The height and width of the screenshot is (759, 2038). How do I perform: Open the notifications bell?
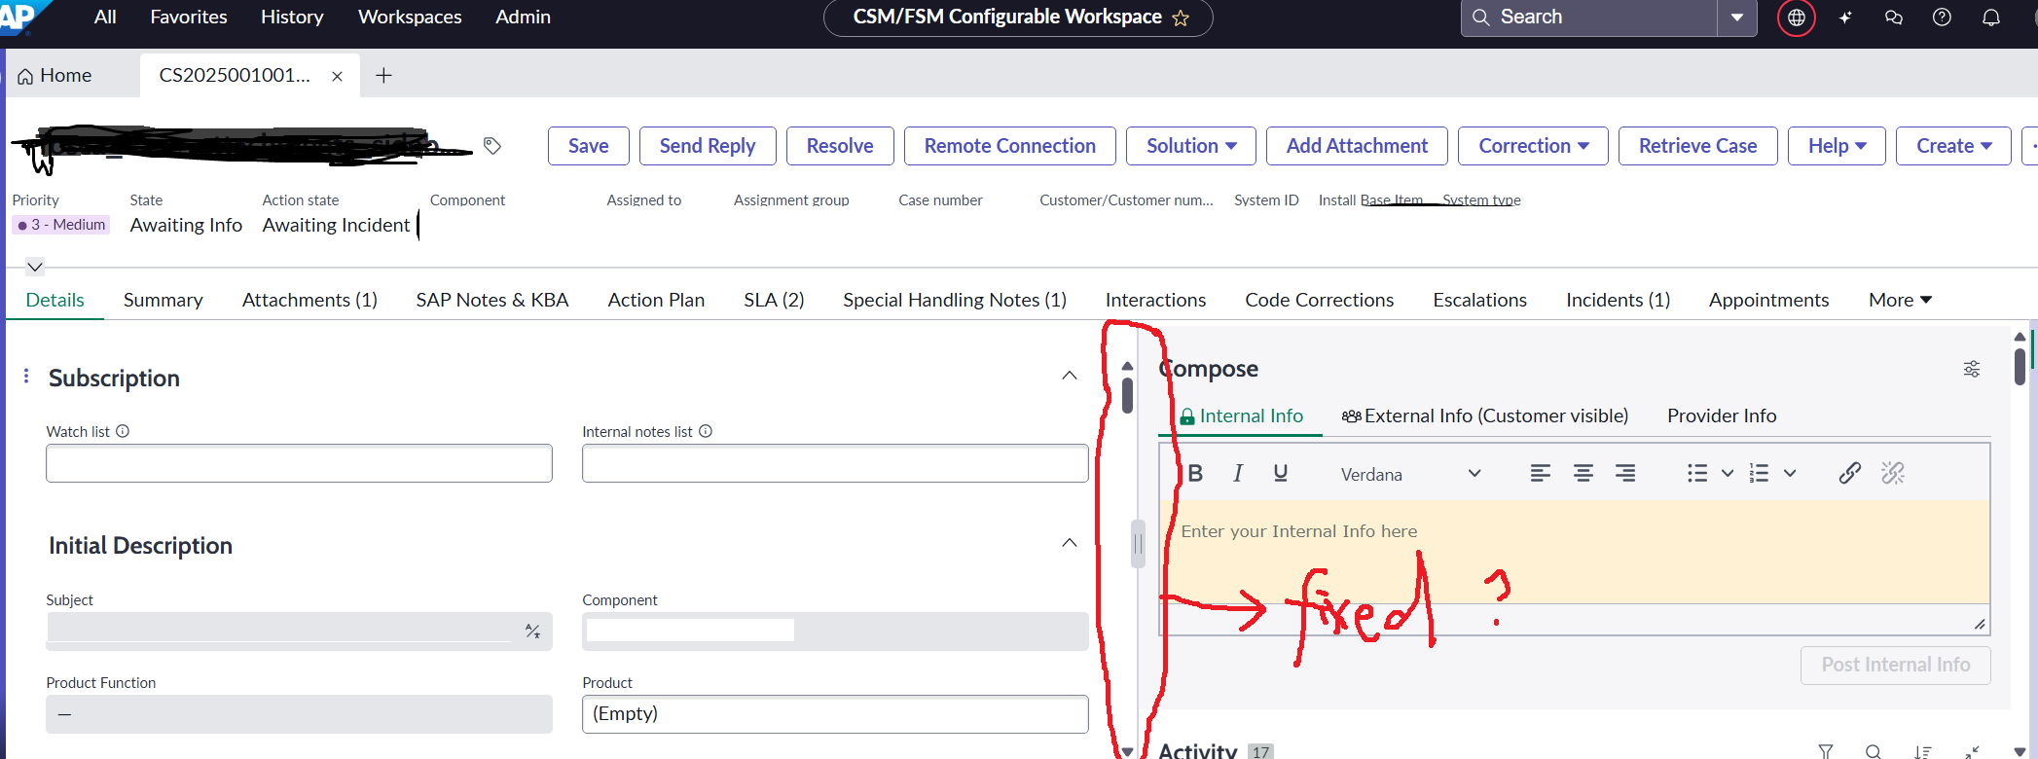(x=1991, y=18)
